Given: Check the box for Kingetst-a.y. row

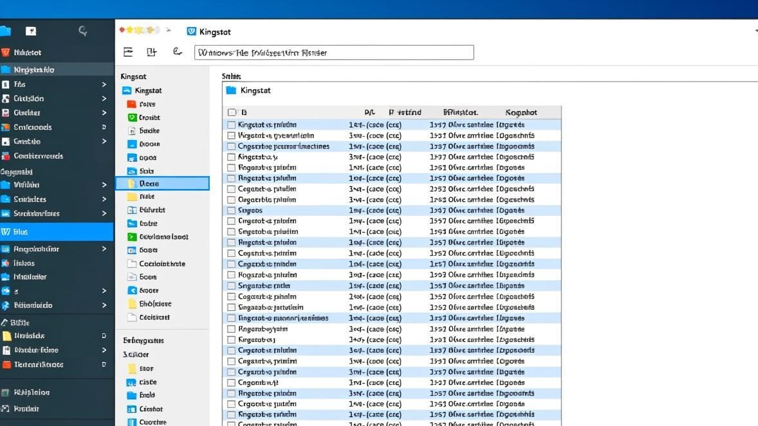Looking at the screenshot, I should tap(231, 157).
